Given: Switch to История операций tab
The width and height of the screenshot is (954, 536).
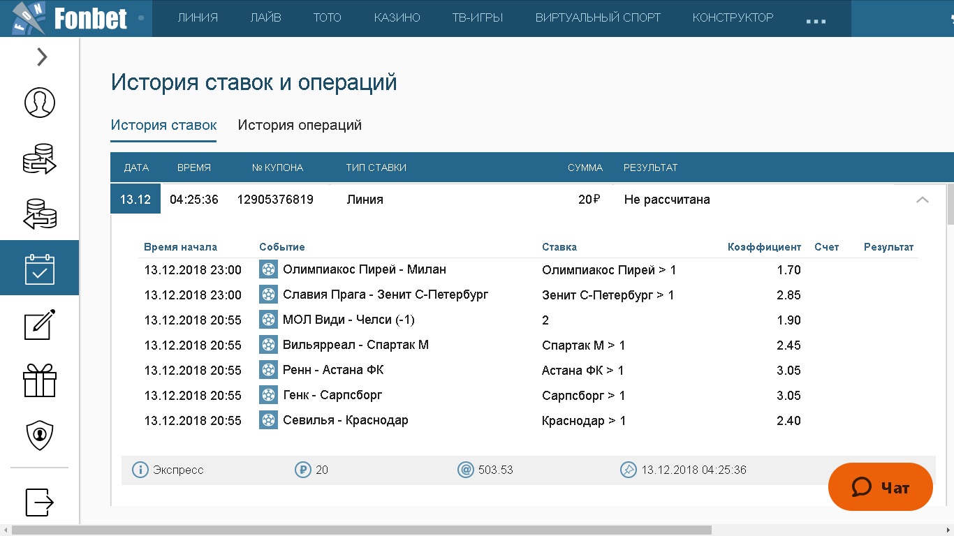Looking at the screenshot, I should 300,126.
